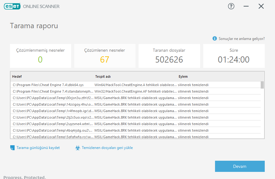Click Win32/HackTool.CheatEngine.AF detection name
The height and width of the screenshot is (179, 275).
pos(135,91)
